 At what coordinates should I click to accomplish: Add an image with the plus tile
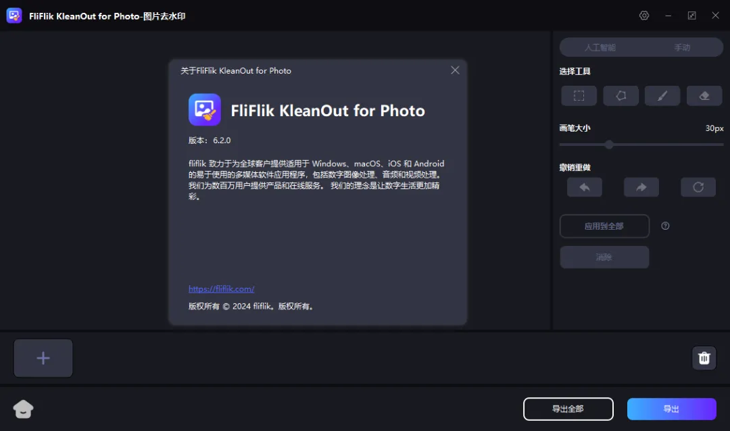[x=43, y=358]
